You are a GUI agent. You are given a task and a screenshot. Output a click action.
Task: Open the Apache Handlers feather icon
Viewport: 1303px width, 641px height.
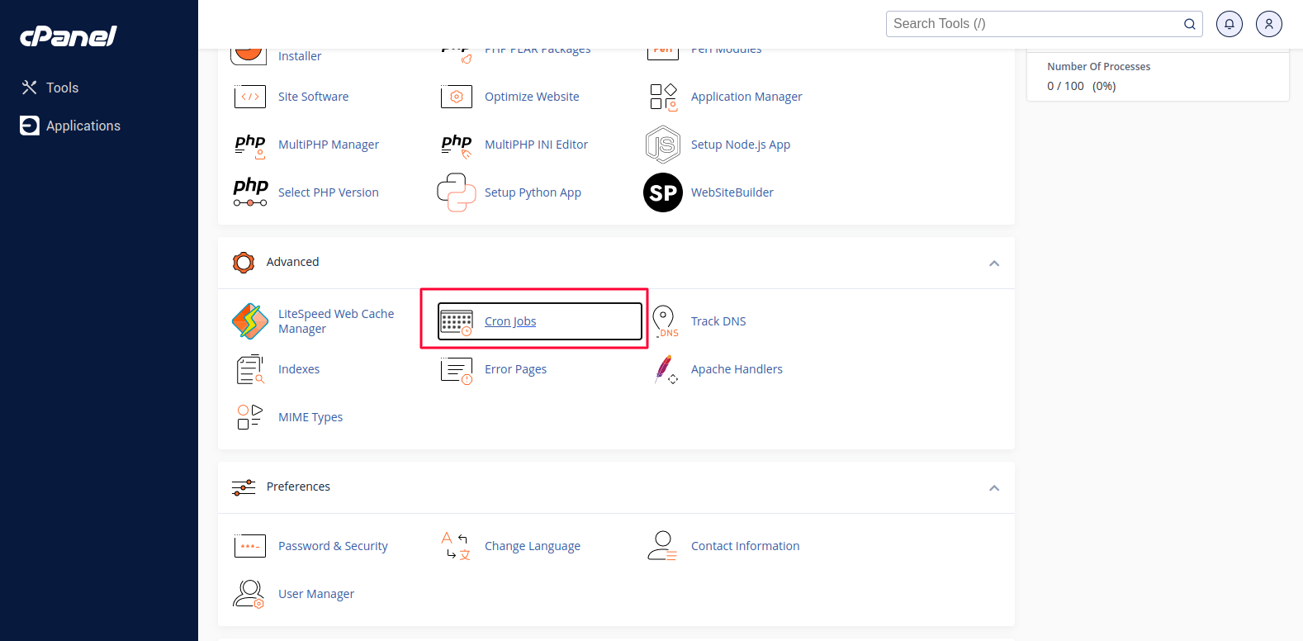pos(664,369)
